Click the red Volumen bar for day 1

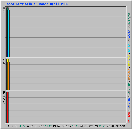(x=7, y=107)
